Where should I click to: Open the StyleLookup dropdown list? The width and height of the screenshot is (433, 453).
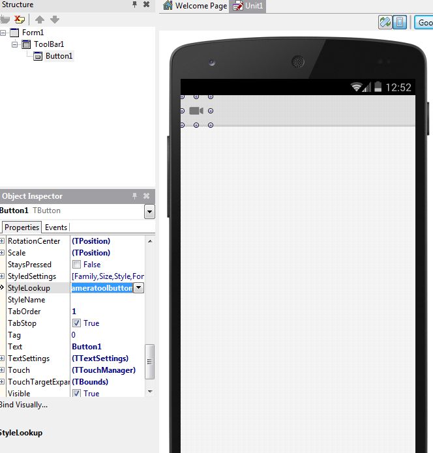pyautogui.click(x=139, y=287)
